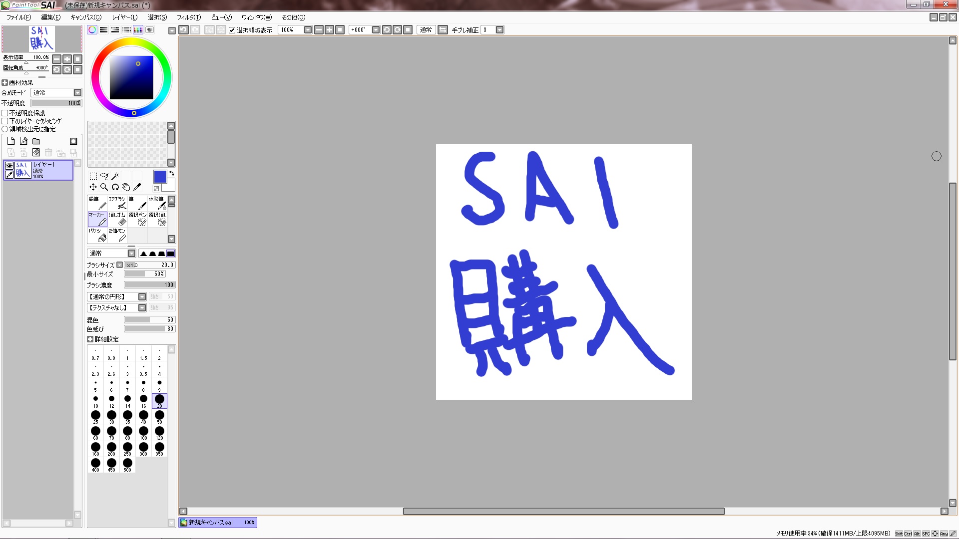Zoom in with the navigator plus button
Viewport: 959px width, 539px height.
[x=67, y=59]
